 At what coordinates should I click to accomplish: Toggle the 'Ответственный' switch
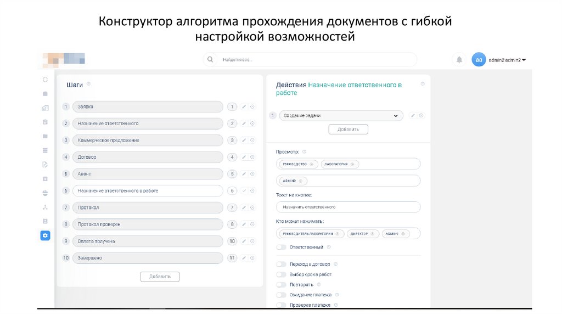coord(282,248)
